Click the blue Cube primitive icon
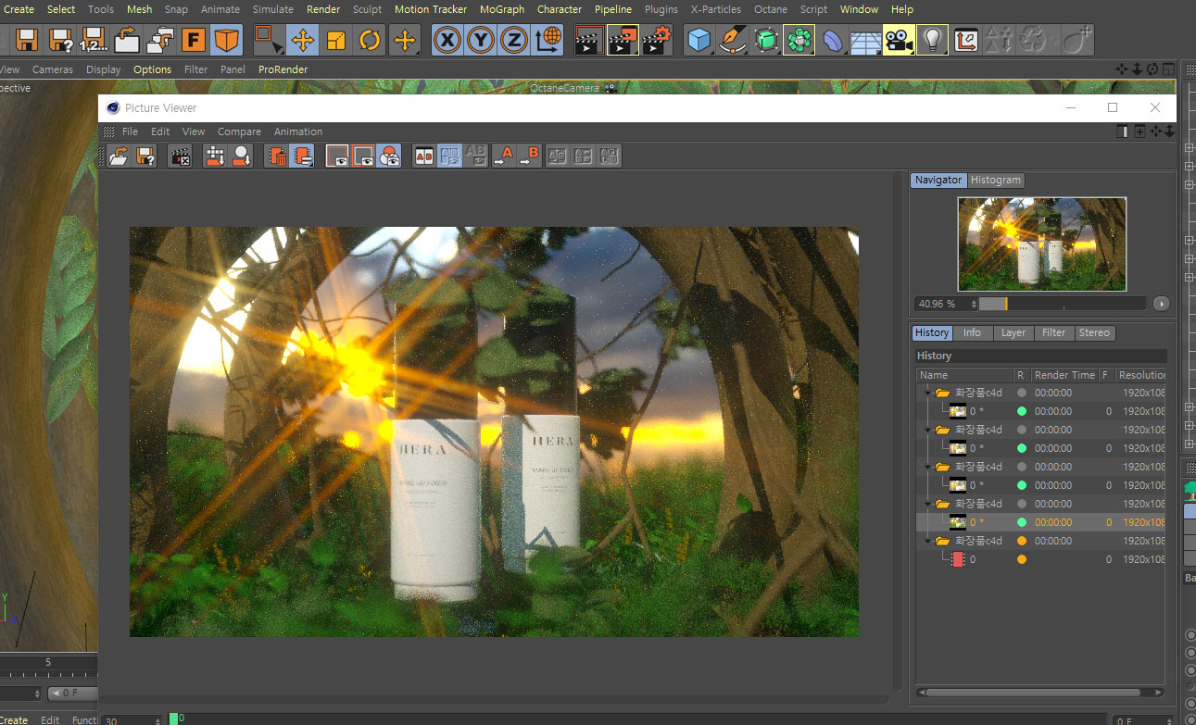Screen dimensions: 1196x725 [x=699, y=40]
